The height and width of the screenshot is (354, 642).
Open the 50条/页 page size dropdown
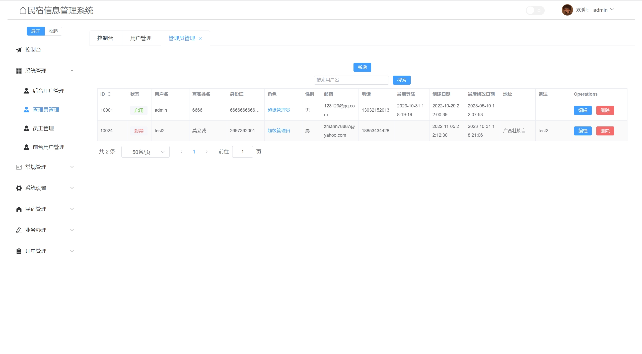pyautogui.click(x=145, y=152)
